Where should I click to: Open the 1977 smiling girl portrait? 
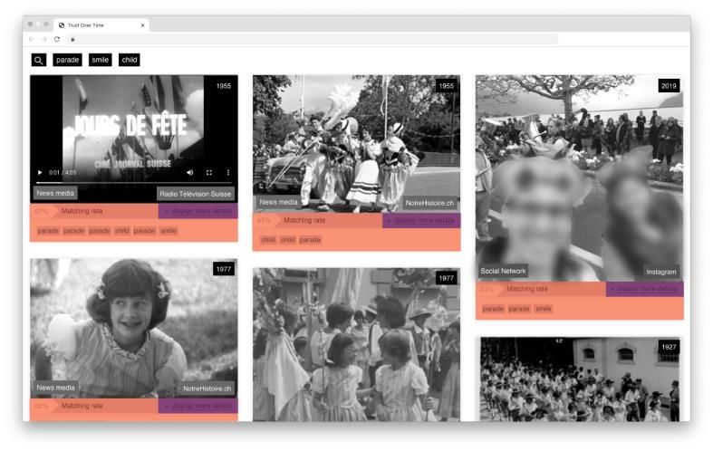(x=134, y=328)
